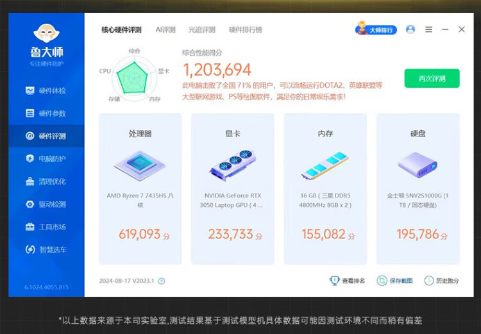Click 保存截图 to save screenshot
481x334 pixels.
pos(395,281)
